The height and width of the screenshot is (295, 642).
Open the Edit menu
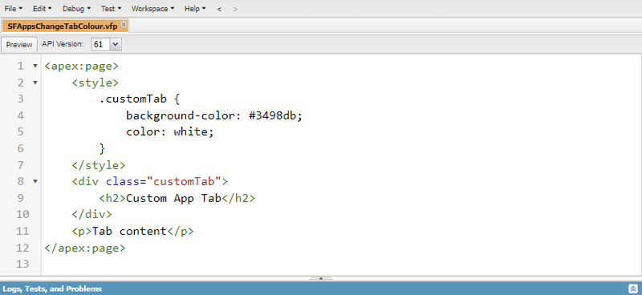tap(43, 9)
